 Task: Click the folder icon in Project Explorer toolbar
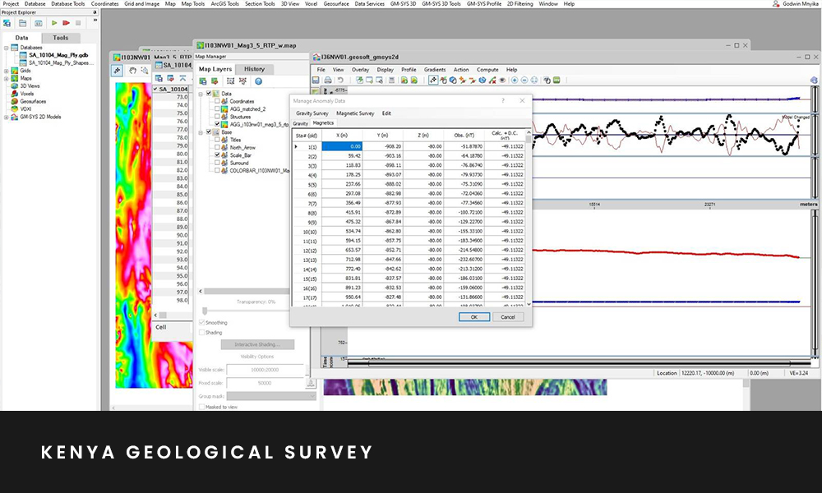[22, 23]
